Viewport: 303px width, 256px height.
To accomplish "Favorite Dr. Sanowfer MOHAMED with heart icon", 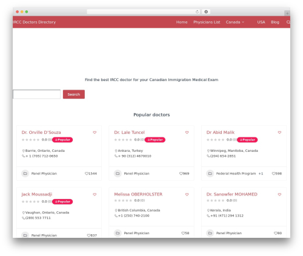I will point(279,194).
